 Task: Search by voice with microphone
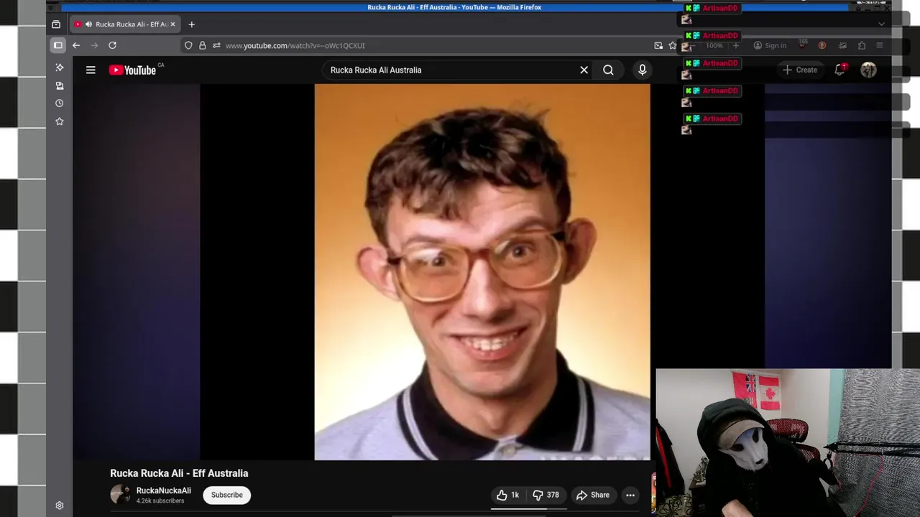(643, 70)
